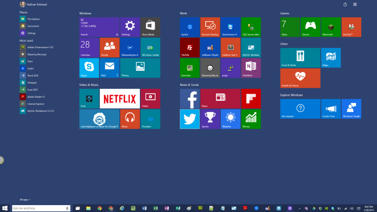Viewport: 377px width, 212px height.
Task: Open the Windows Feedback tile
Action: (x=351, y=108)
